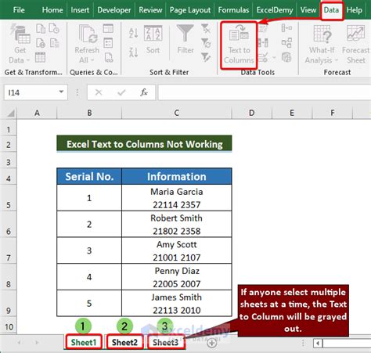Sort descending with Z to A icon
The height and width of the screenshot is (353, 371).
click(133, 52)
